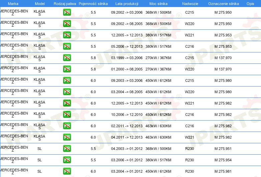Select the date cell 02.2011 -> 12.2013
Viewport: 261px width, 177px height.
pyautogui.click(x=127, y=126)
